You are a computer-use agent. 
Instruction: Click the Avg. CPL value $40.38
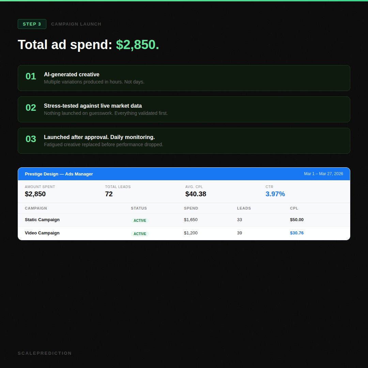tap(196, 194)
